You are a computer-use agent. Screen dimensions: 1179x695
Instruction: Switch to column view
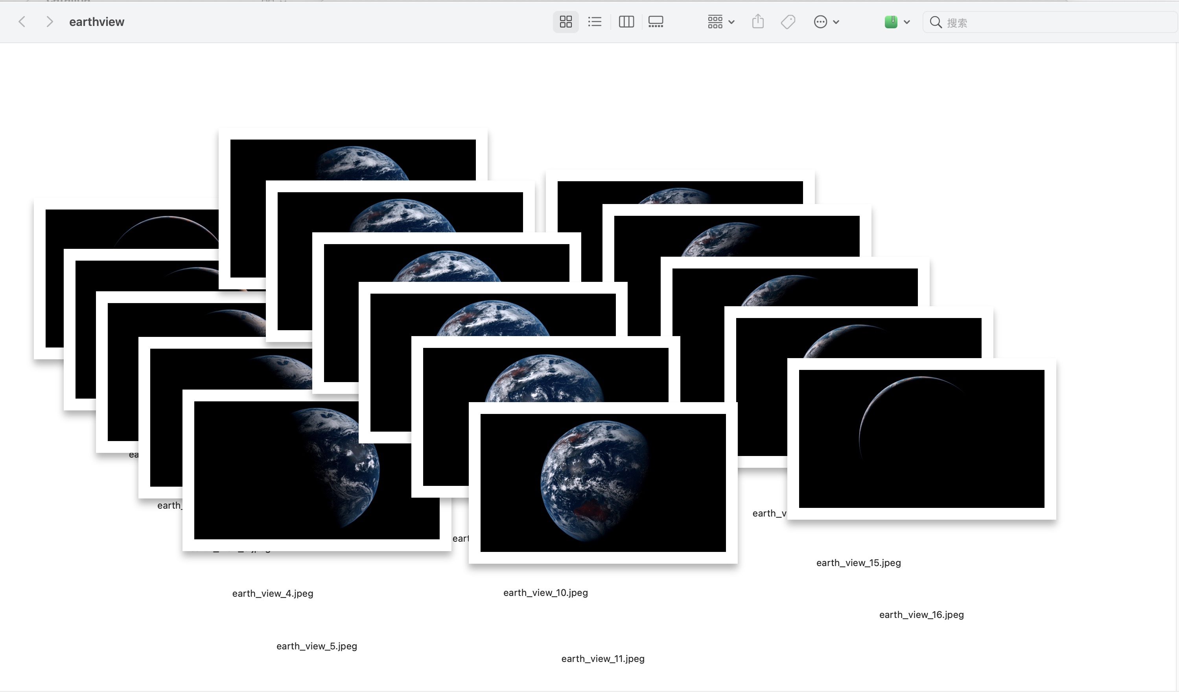(x=626, y=22)
